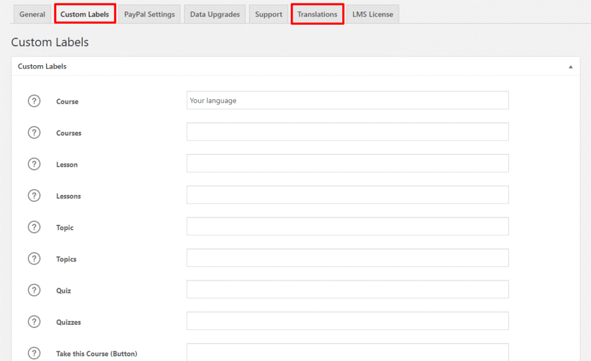This screenshot has width=591, height=361.
Task: View help icon beside Quiz
Action: click(34, 290)
